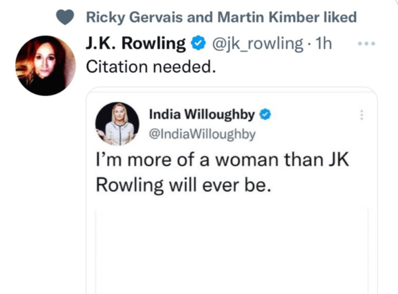Open J.K. Rowling's profile avatar

click(45, 66)
